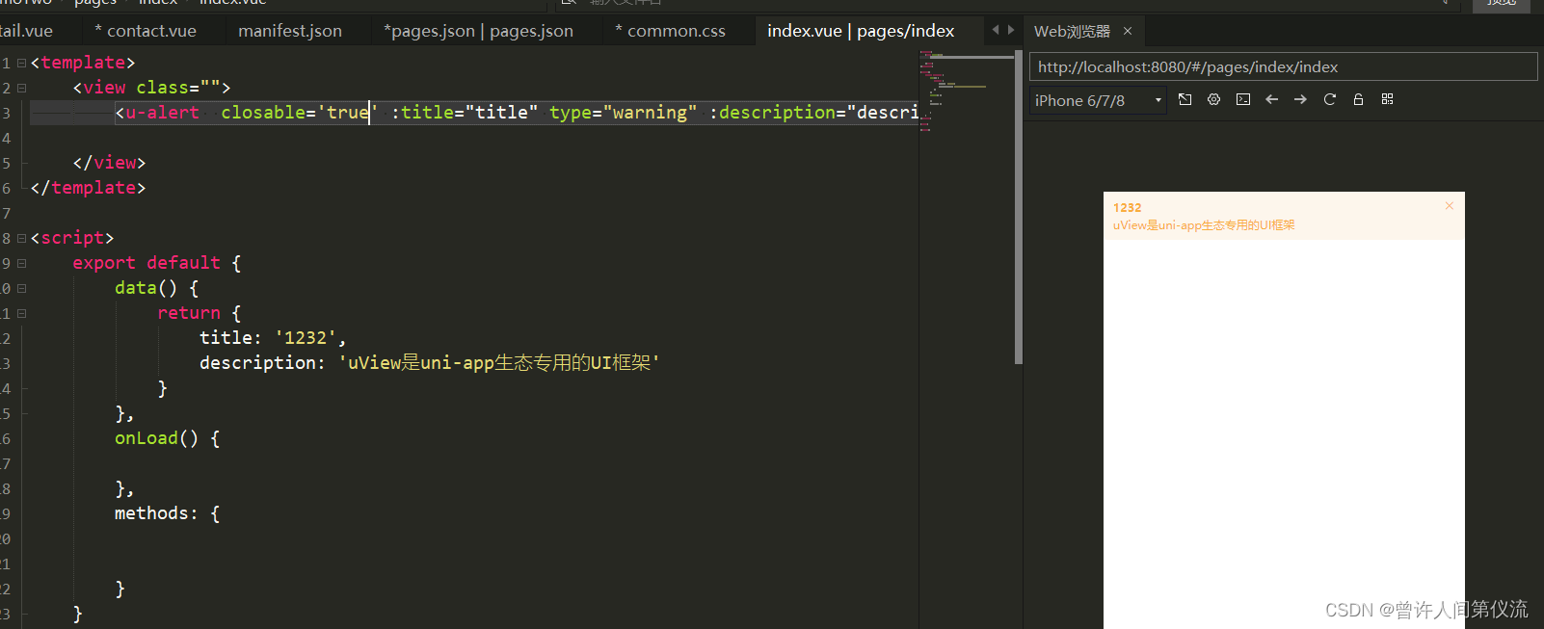Click the code minimap overview
Screen dimensions: 1544x629
967,92
